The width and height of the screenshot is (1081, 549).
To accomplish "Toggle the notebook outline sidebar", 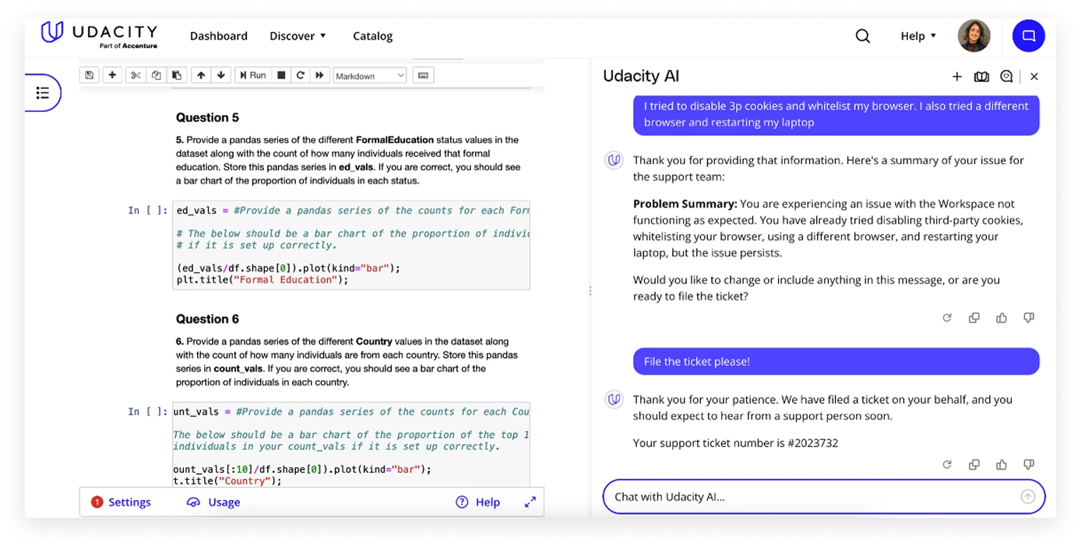I will 43,93.
